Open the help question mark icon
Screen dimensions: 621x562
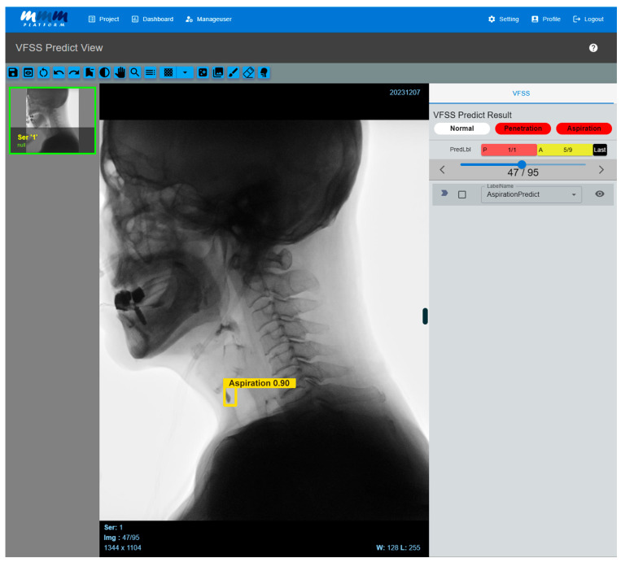tap(593, 48)
